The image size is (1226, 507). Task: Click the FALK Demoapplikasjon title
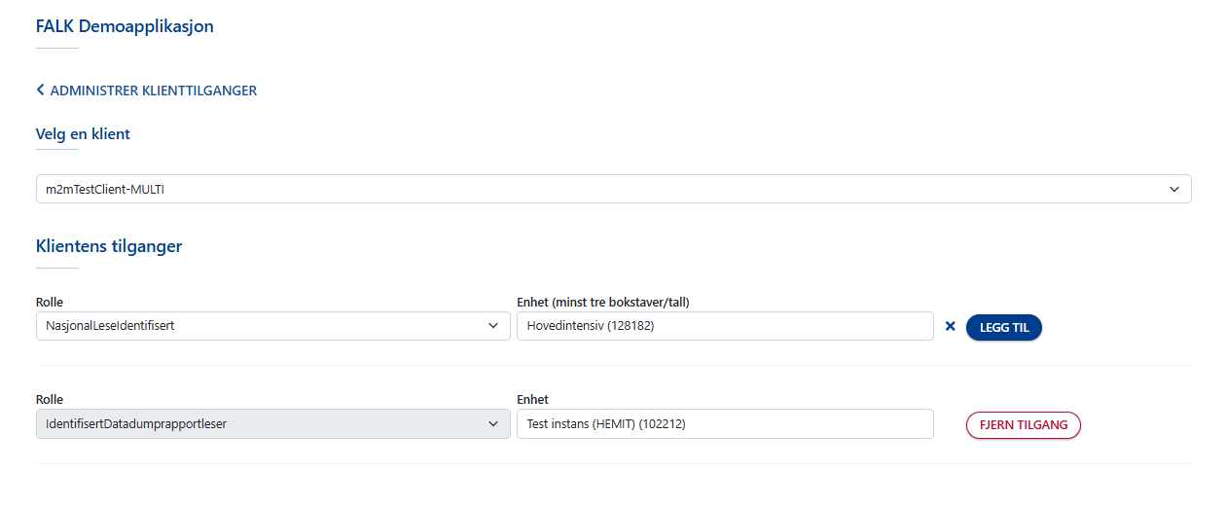(125, 26)
